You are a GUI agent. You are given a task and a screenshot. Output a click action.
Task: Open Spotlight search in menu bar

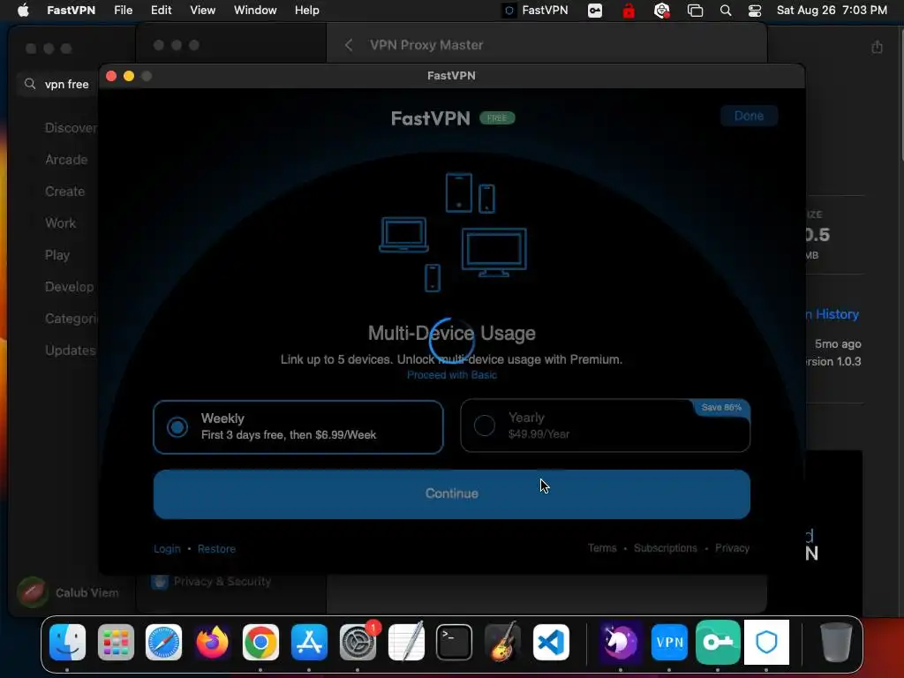(726, 11)
